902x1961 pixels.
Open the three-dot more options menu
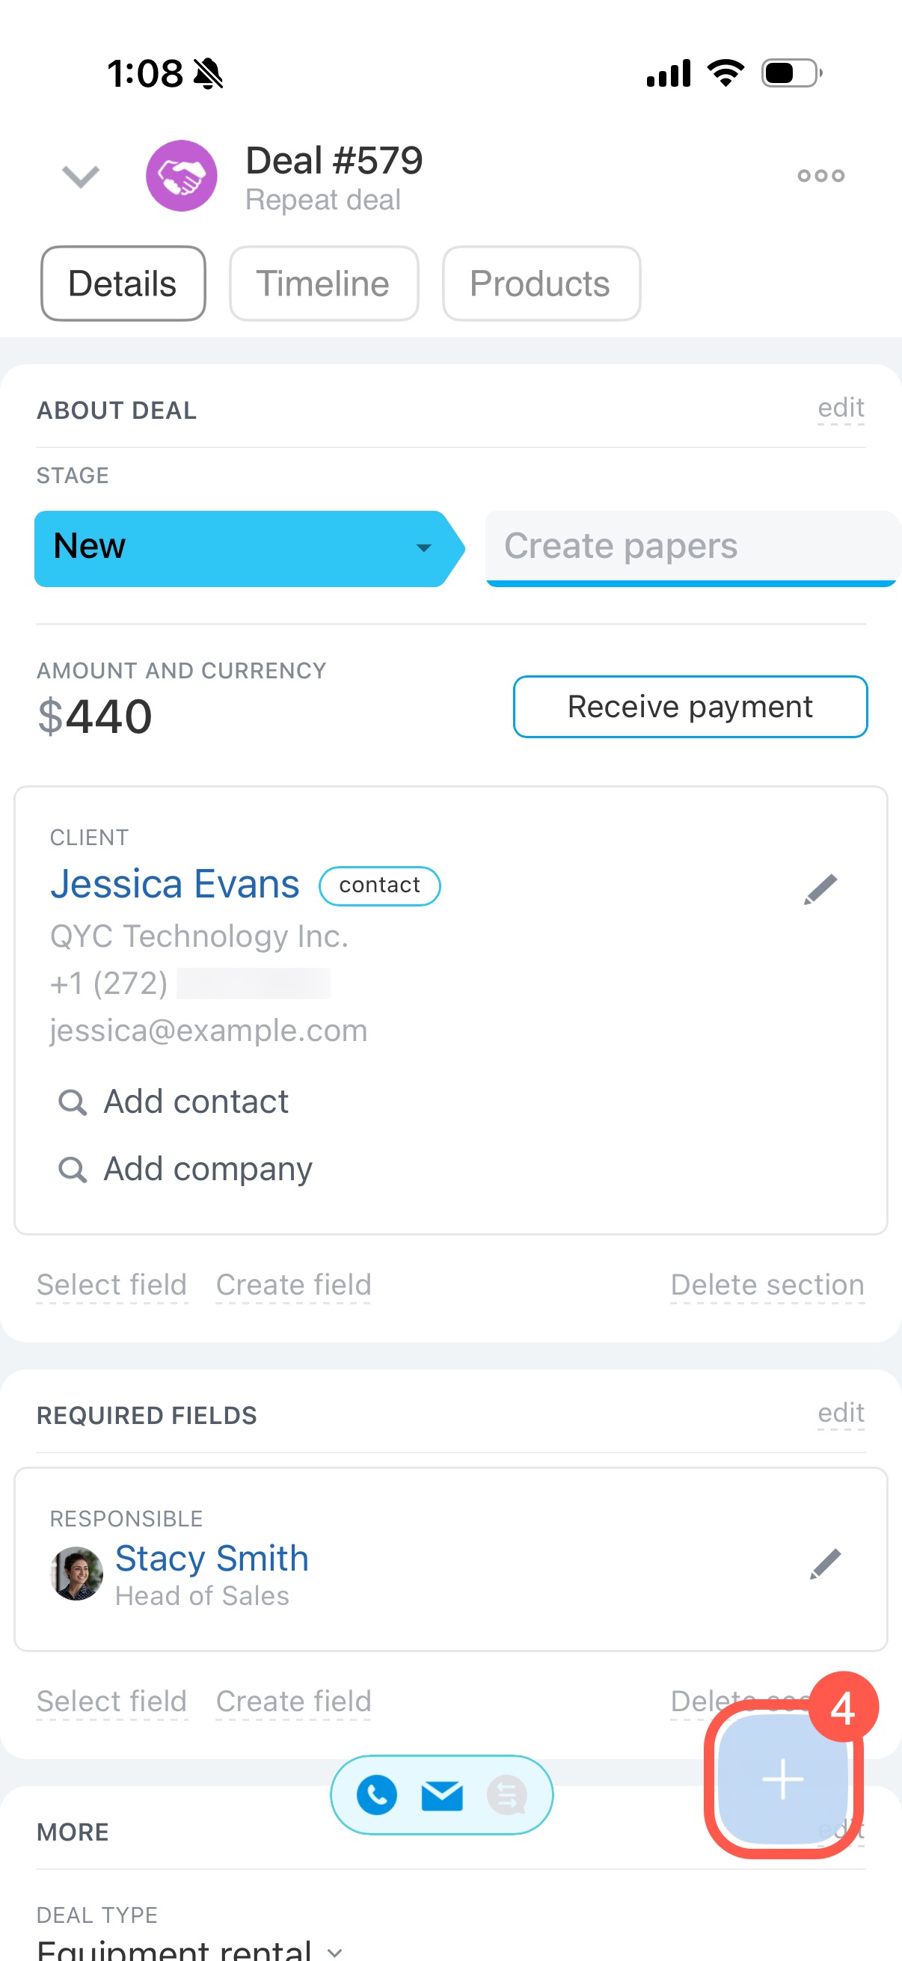click(820, 176)
